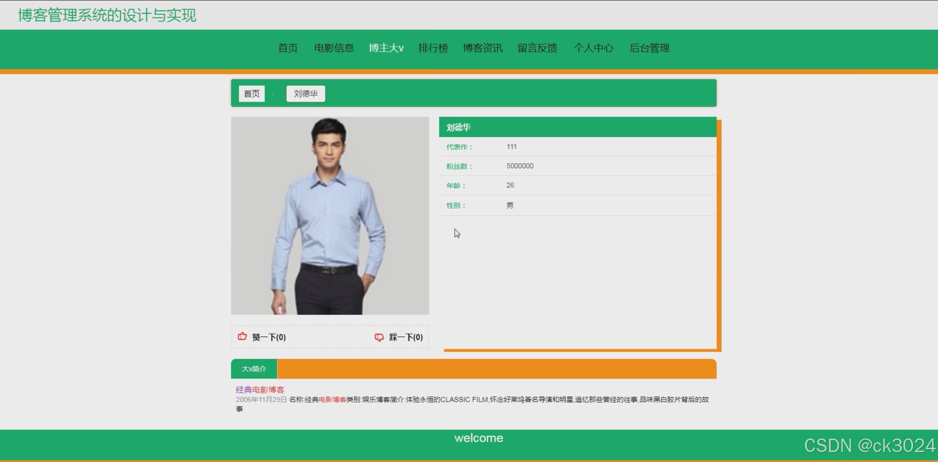Screen dimensions: 938x462
Task: Open the 个人中心 navigation item
Action: click(x=593, y=49)
